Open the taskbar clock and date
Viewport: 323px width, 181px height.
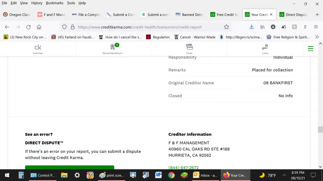coord(298,175)
